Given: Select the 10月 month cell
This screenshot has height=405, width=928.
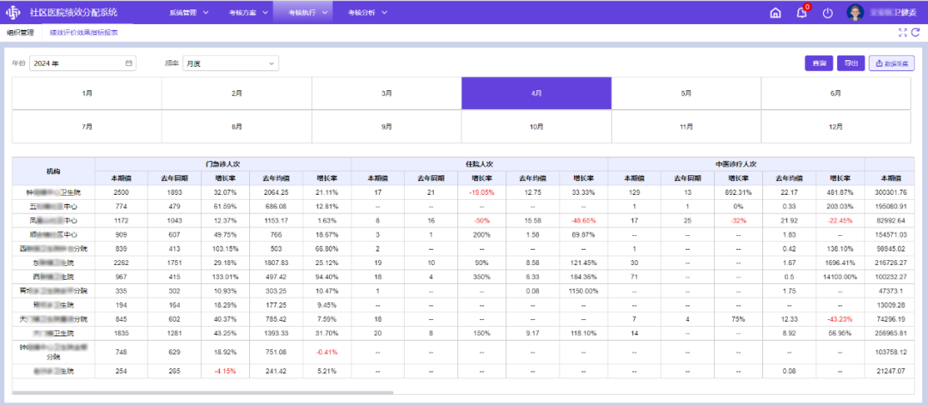Looking at the screenshot, I should pyautogui.click(x=536, y=126).
